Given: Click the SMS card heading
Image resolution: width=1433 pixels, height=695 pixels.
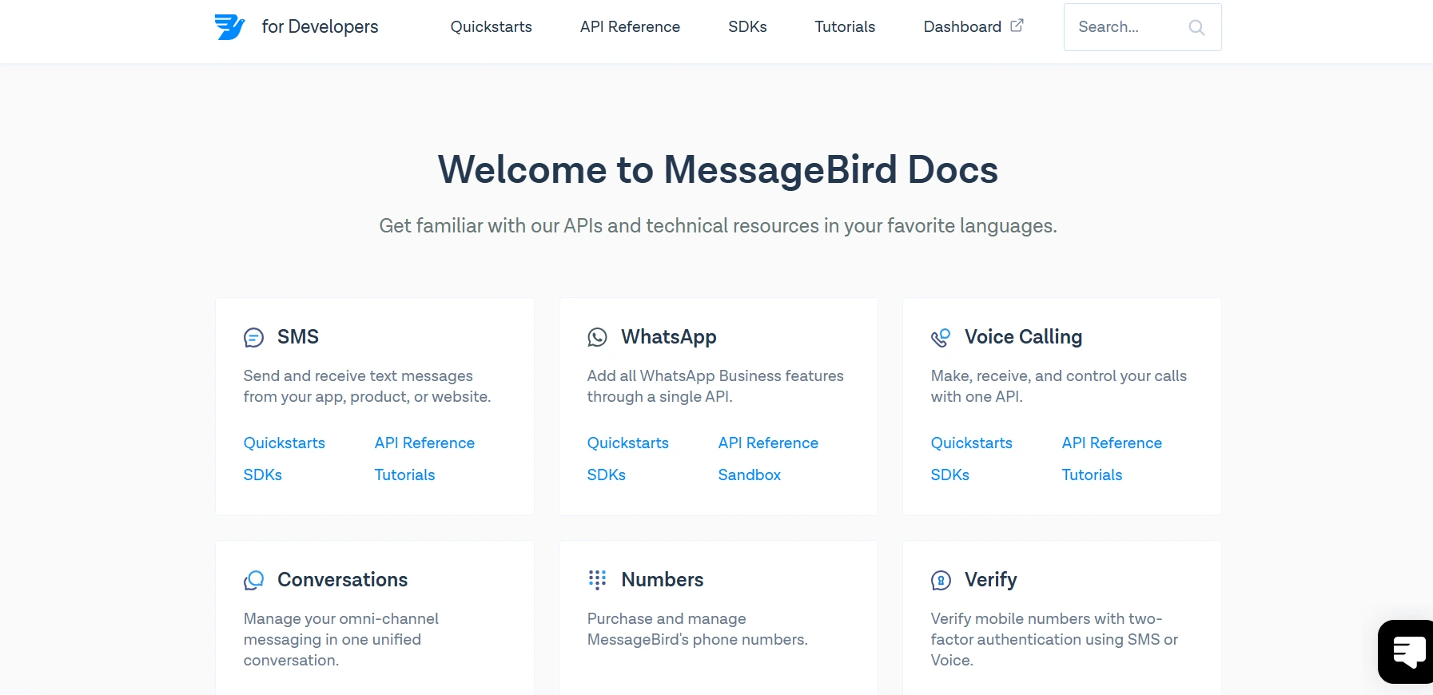Looking at the screenshot, I should coord(298,337).
